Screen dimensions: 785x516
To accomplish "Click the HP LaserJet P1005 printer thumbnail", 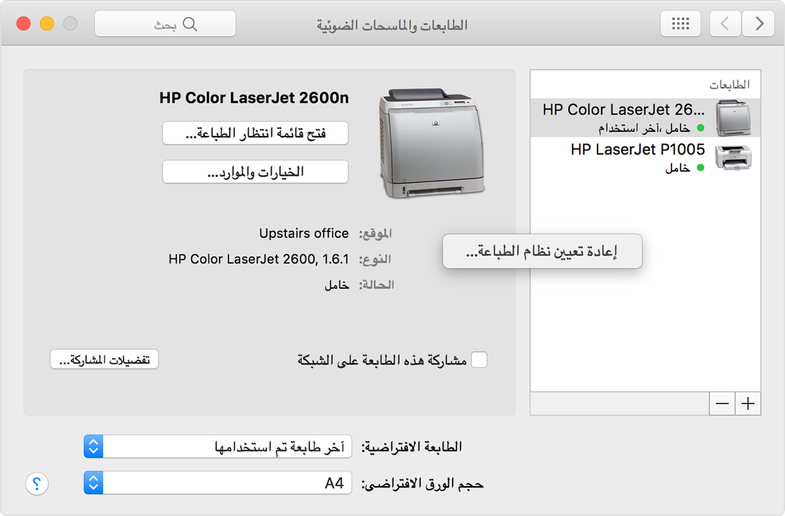I will pos(733,157).
